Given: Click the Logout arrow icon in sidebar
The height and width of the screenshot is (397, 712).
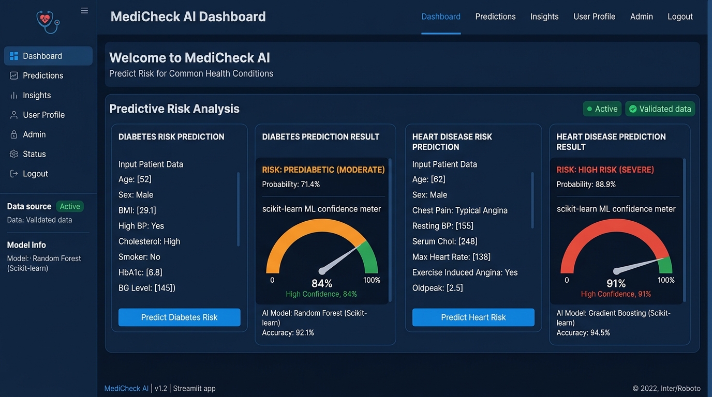Looking at the screenshot, I should pos(14,174).
